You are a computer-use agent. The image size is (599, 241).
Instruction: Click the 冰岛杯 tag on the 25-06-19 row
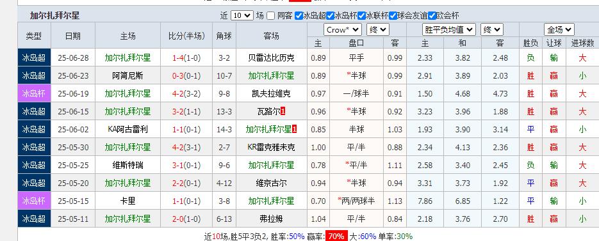point(34,93)
